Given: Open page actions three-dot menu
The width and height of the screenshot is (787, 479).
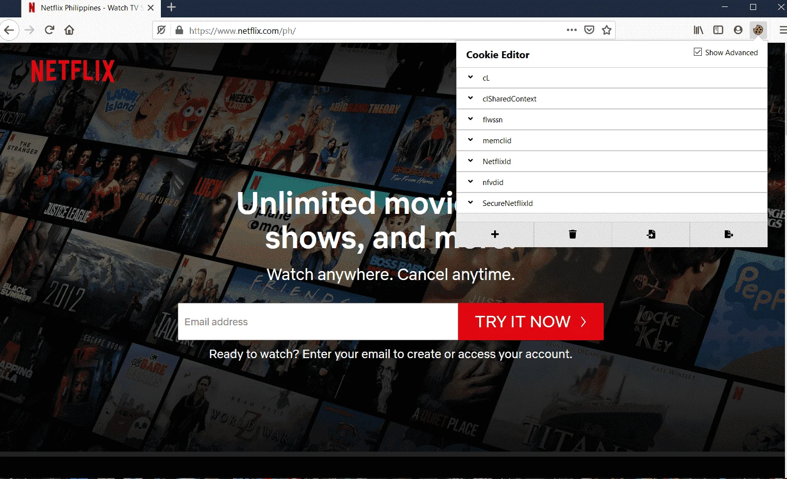Looking at the screenshot, I should [x=572, y=30].
